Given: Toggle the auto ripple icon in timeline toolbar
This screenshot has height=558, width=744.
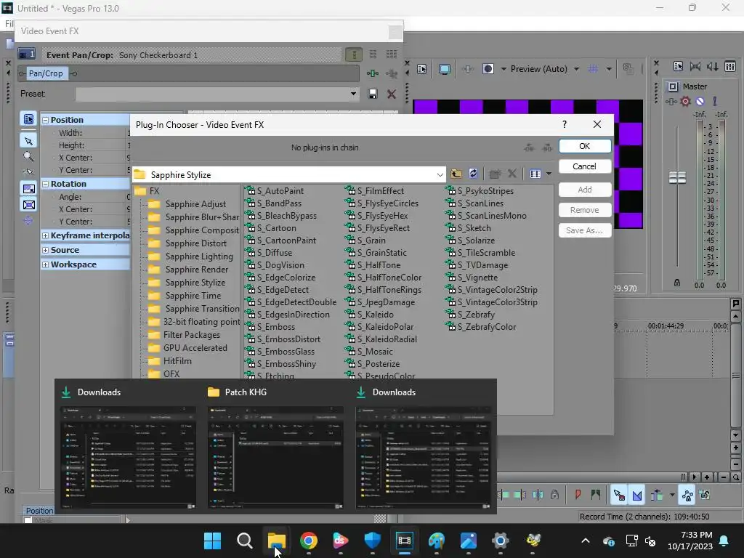Looking at the screenshot, I should [x=657, y=496].
